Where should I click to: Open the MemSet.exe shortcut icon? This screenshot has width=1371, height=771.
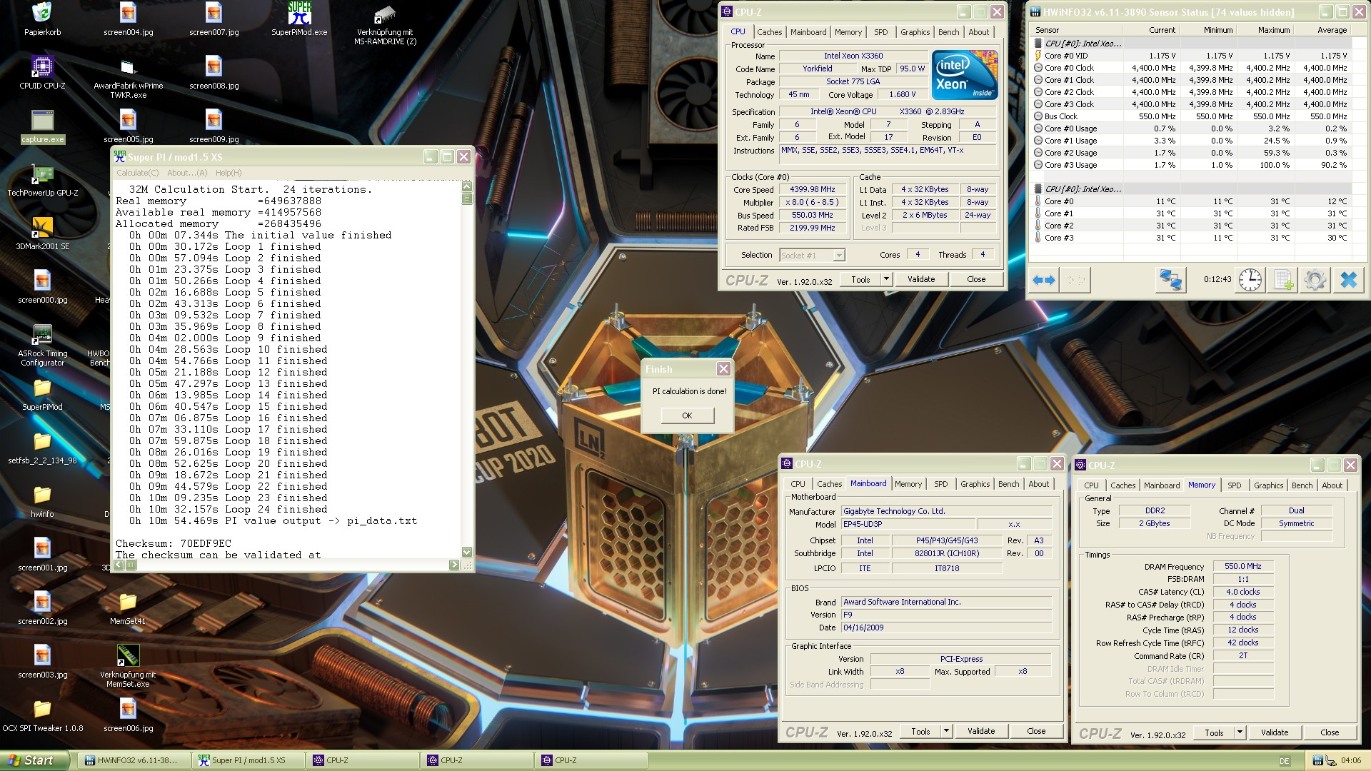(128, 655)
